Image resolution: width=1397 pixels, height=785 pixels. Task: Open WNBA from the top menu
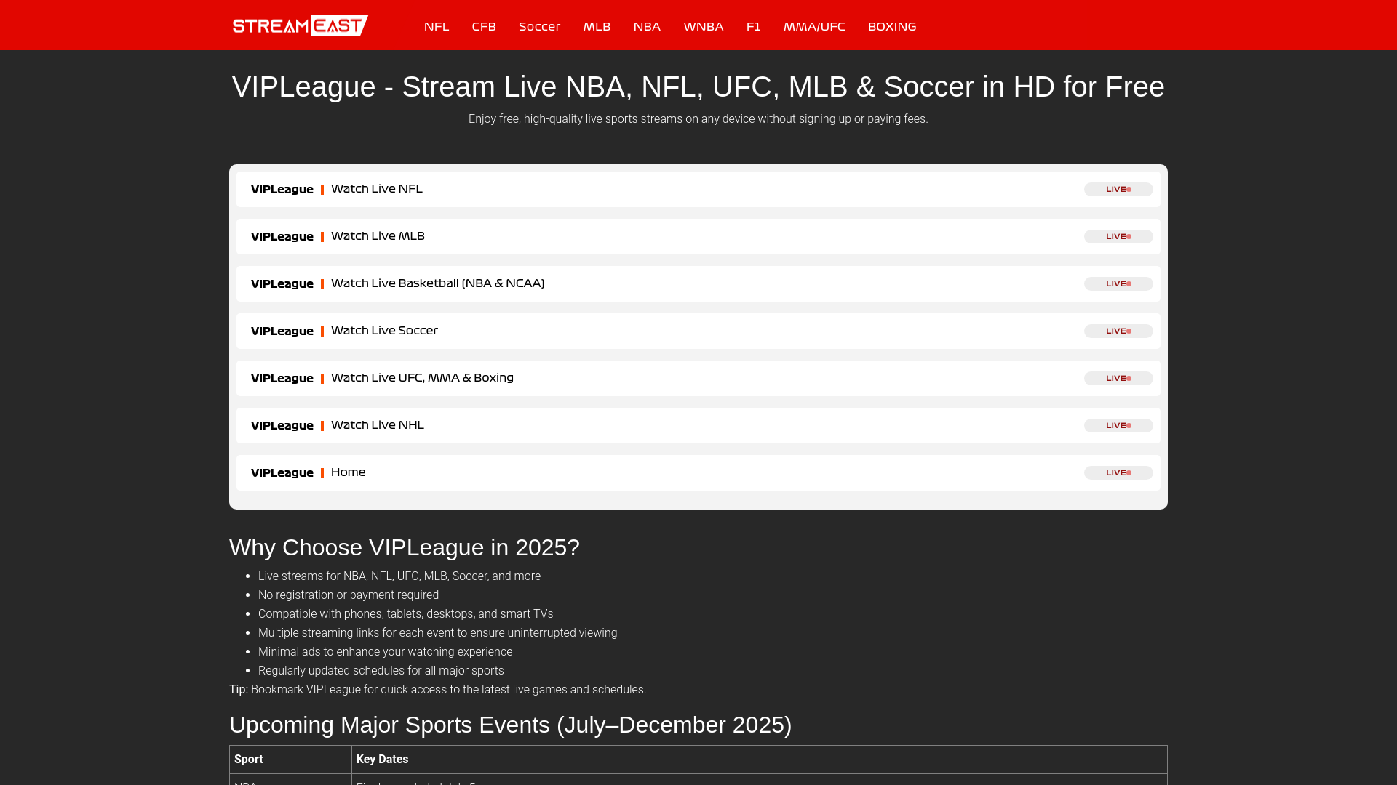click(703, 27)
